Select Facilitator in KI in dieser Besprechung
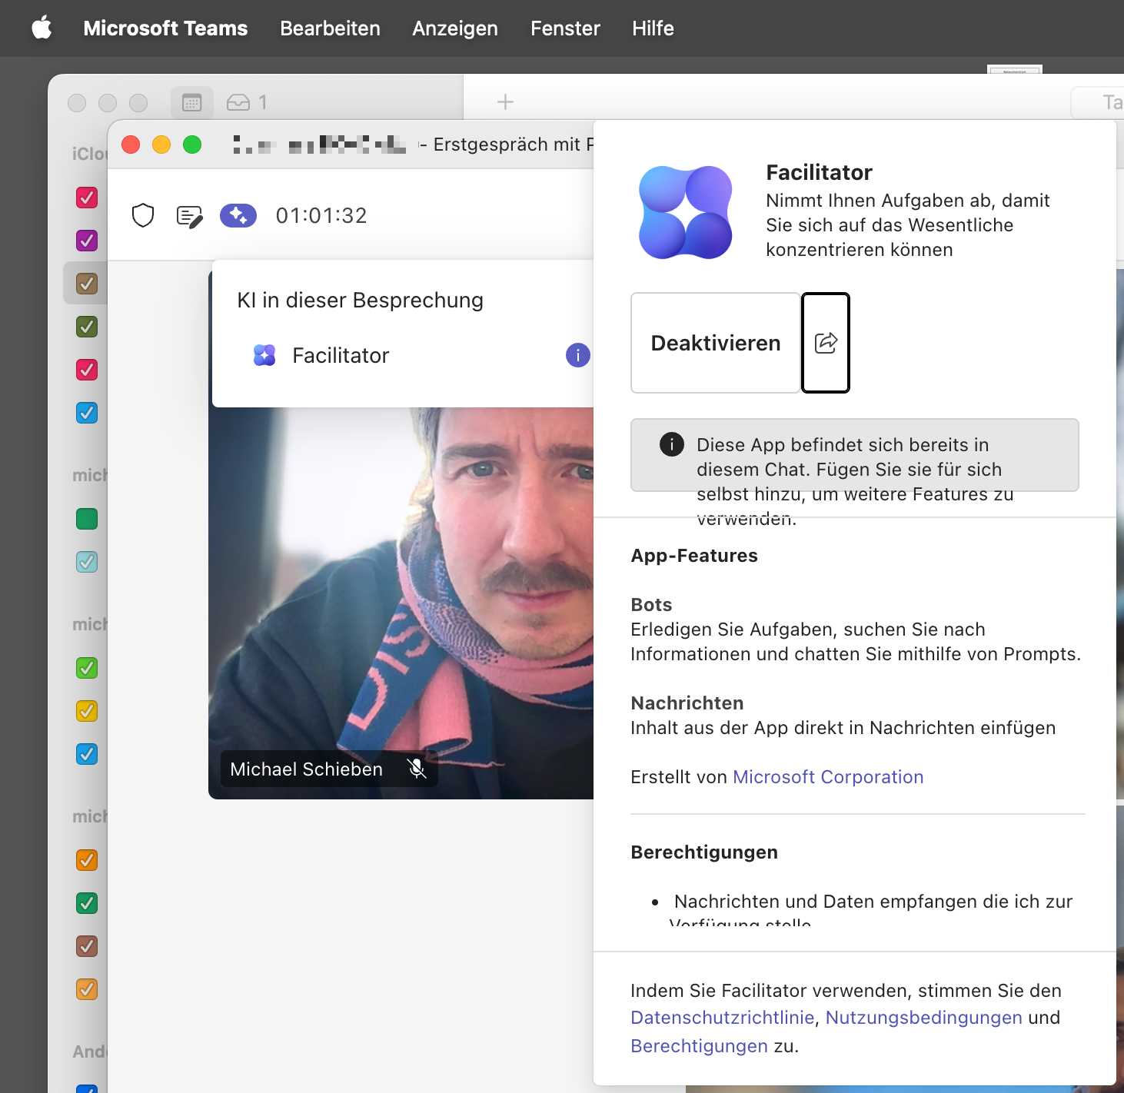This screenshot has width=1124, height=1093. (x=341, y=355)
